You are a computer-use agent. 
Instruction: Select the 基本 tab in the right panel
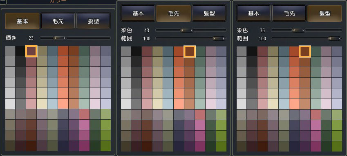coord(254,13)
